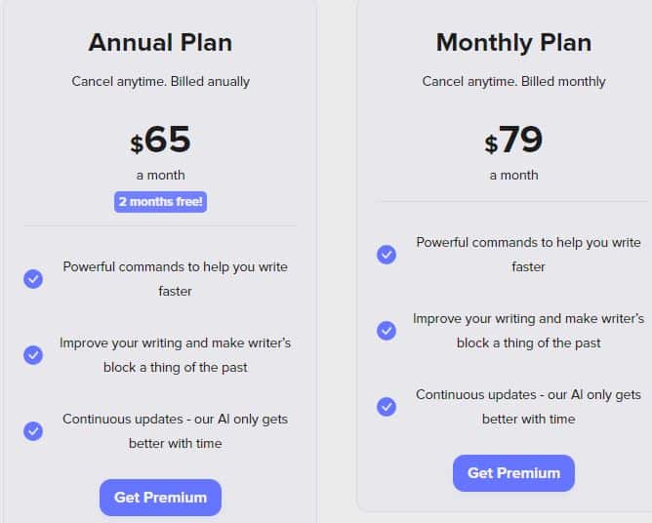The width and height of the screenshot is (652, 523).
Task: Click 'a month' label under $65
Action: click(x=160, y=175)
